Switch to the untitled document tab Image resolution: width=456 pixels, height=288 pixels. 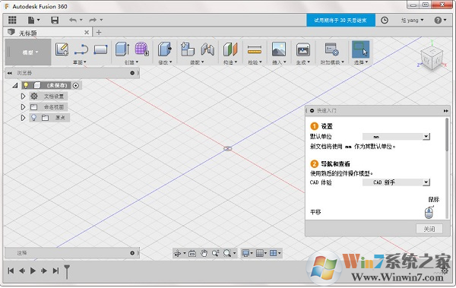(48, 32)
